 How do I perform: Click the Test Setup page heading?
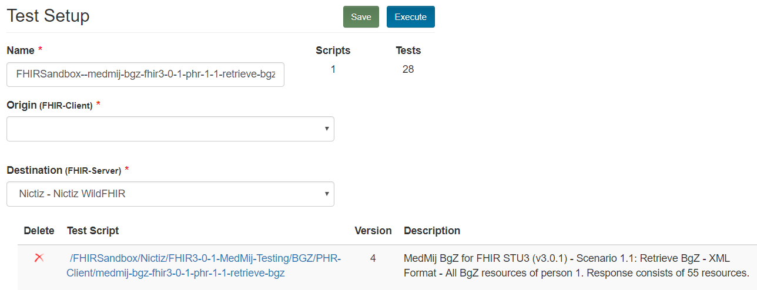tap(48, 16)
